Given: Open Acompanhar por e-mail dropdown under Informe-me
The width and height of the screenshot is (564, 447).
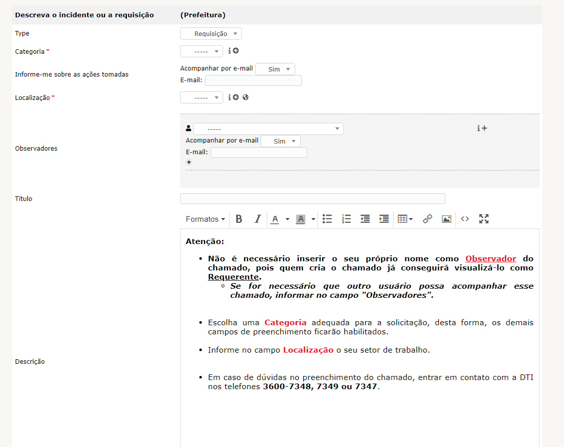Looking at the screenshot, I should coord(275,69).
